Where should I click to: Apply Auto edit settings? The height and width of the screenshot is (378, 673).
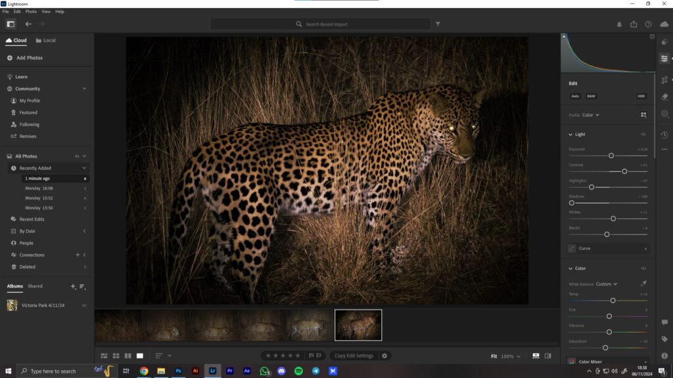[574, 96]
